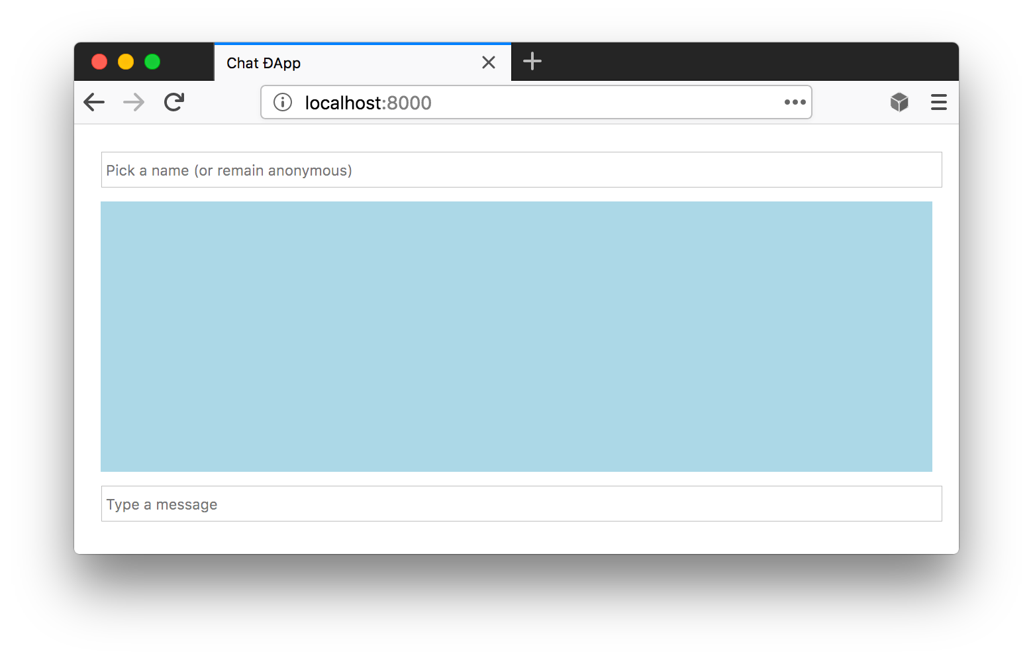Go forward to the next page
1033x660 pixels.
coord(134,102)
